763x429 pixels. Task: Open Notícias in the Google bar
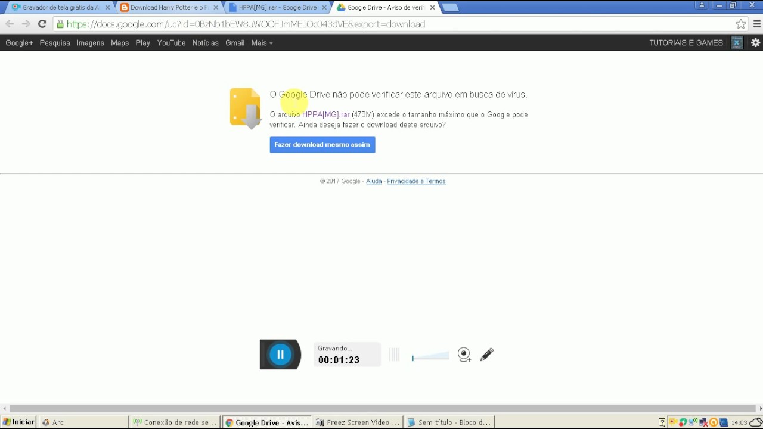click(205, 43)
